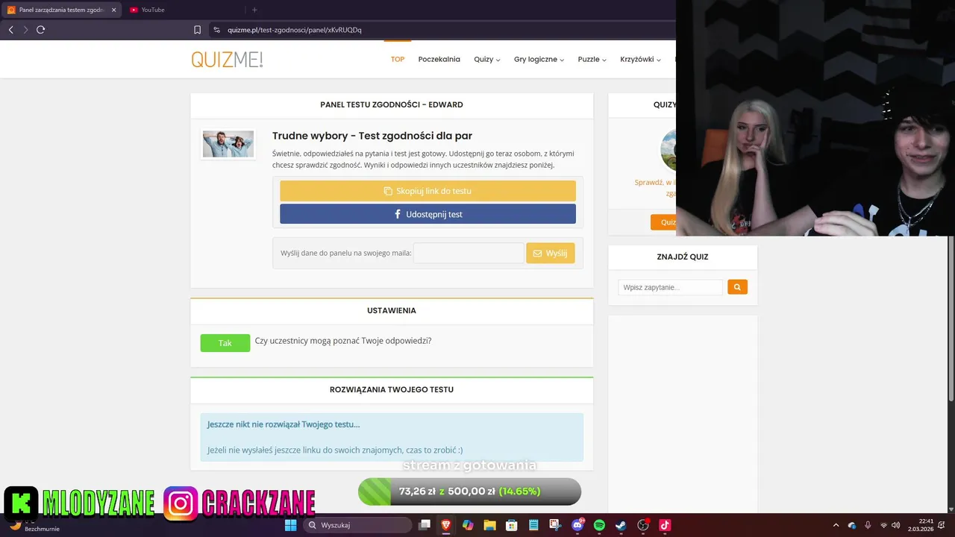Image resolution: width=955 pixels, height=537 pixels.
Task: Click the volume speaker tray icon
Action: pos(896,526)
